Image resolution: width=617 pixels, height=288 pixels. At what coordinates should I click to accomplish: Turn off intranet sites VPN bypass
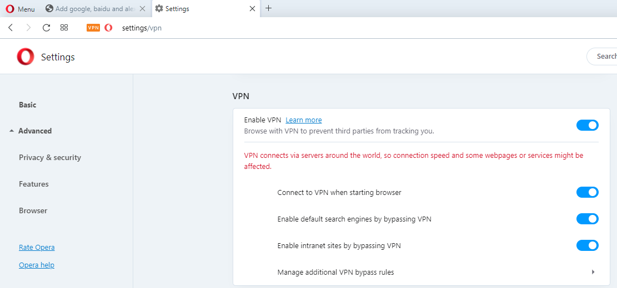587,245
